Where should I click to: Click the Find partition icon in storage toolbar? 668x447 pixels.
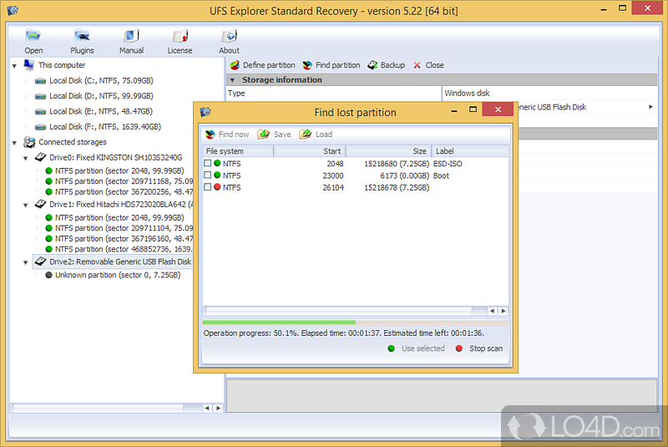pos(307,65)
